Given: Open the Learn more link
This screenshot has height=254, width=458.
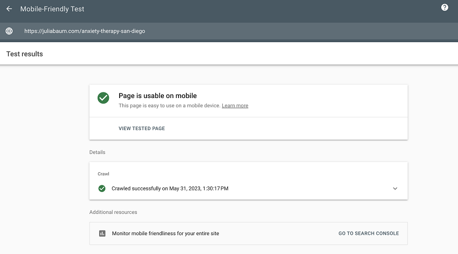Looking at the screenshot, I should (x=235, y=106).
